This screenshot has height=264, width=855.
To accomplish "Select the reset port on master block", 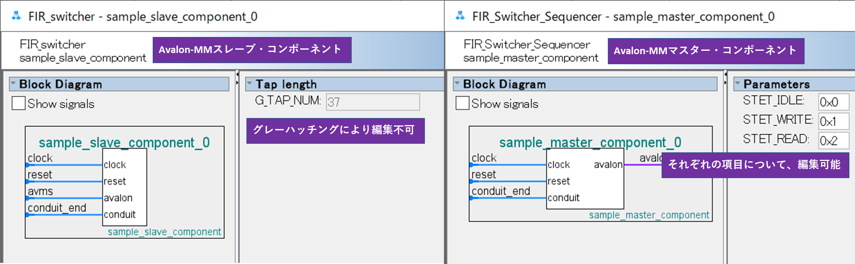I will click(x=484, y=175).
